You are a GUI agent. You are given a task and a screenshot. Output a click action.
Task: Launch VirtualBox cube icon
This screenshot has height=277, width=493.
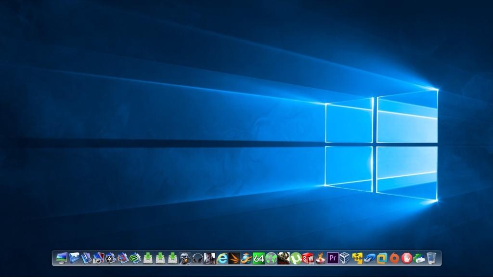(x=345, y=258)
